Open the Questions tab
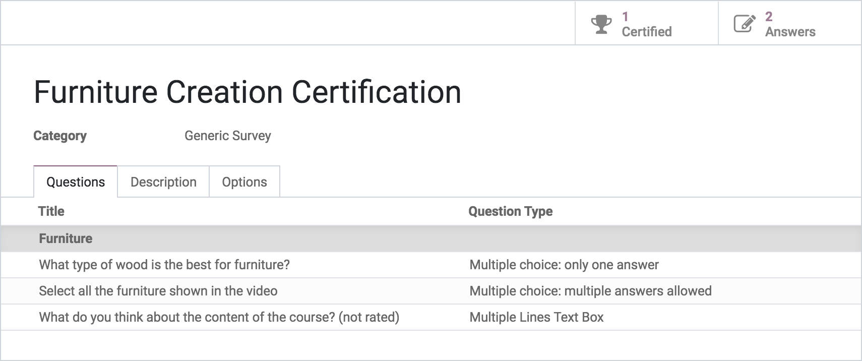 click(x=75, y=182)
